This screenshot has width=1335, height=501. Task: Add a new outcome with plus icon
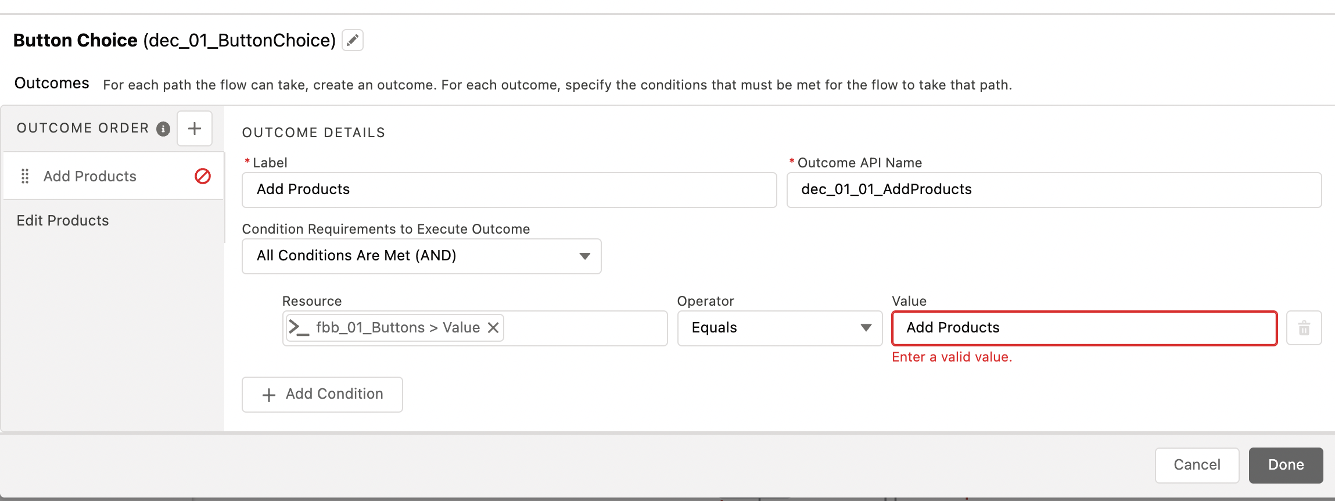pos(195,128)
